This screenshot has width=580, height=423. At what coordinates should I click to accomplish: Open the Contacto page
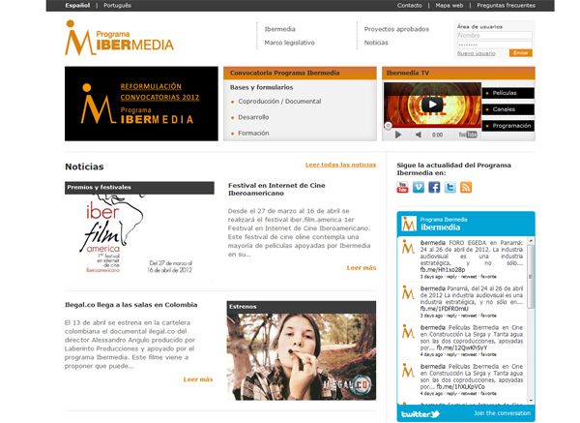[x=410, y=5]
